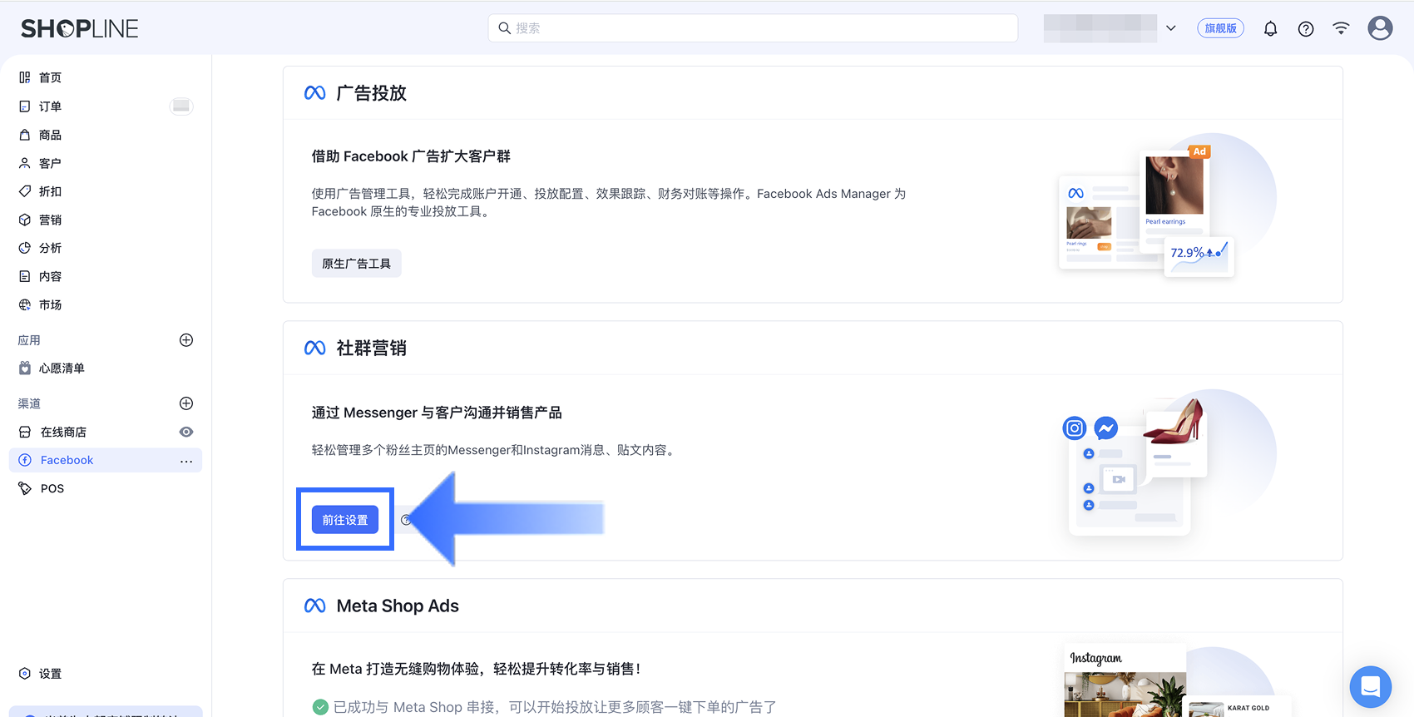Click the 前往设置 button
Screen dimensions: 1414x717
coord(345,520)
